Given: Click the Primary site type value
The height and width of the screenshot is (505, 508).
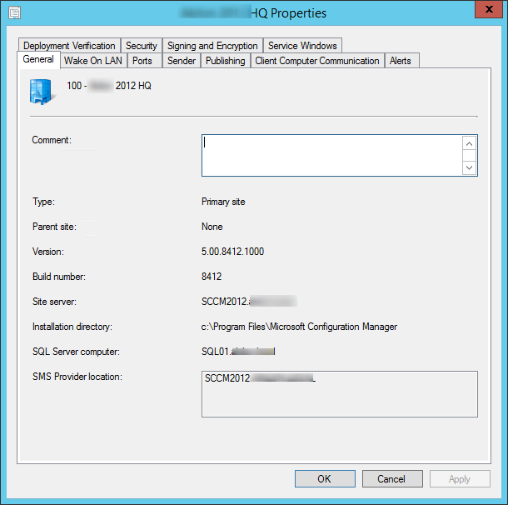Looking at the screenshot, I should pos(223,202).
